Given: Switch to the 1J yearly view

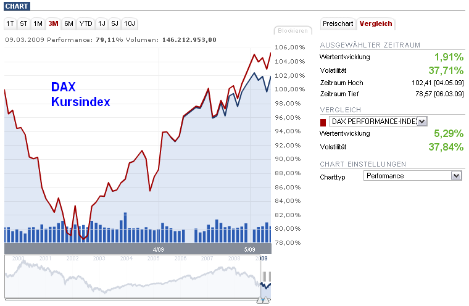Looking at the screenshot, I should tap(102, 23).
